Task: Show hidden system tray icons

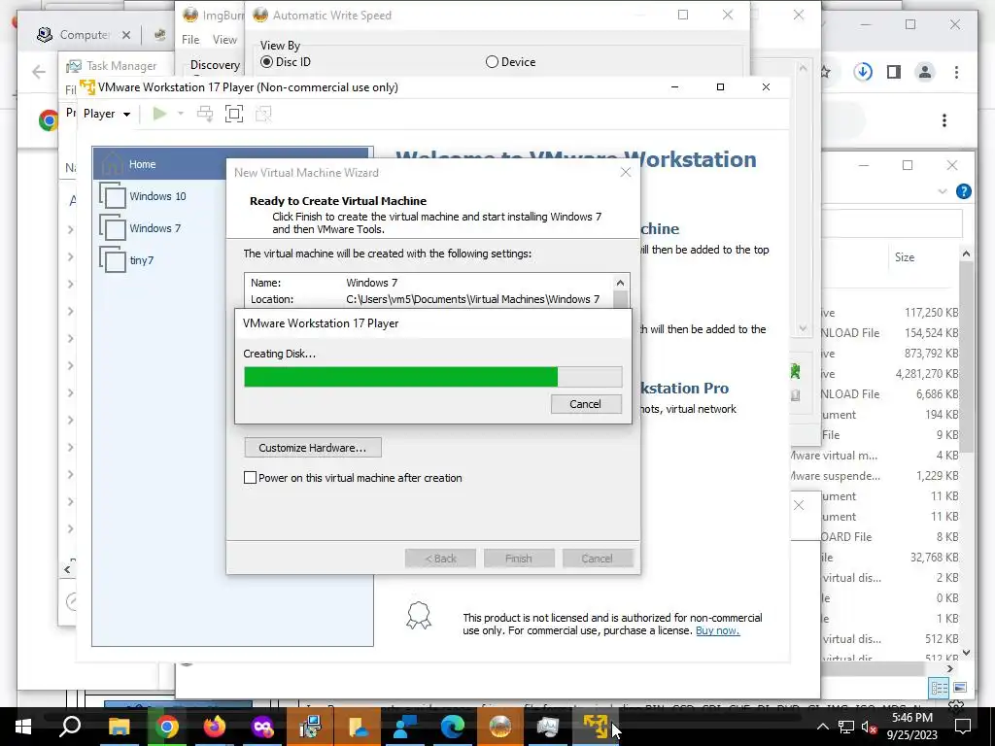Action: (822, 727)
